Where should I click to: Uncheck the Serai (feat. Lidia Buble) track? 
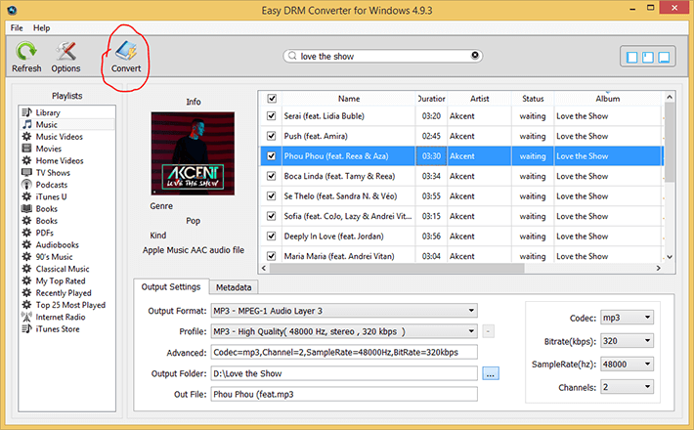tap(272, 116)
